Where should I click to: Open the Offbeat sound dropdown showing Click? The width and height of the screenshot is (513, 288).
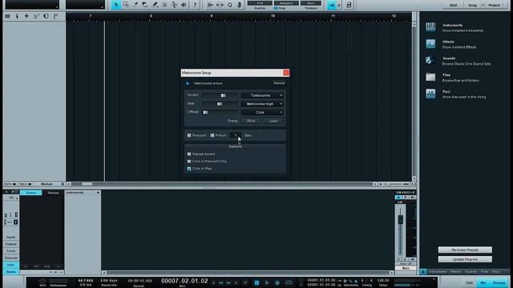click(262, 112)
